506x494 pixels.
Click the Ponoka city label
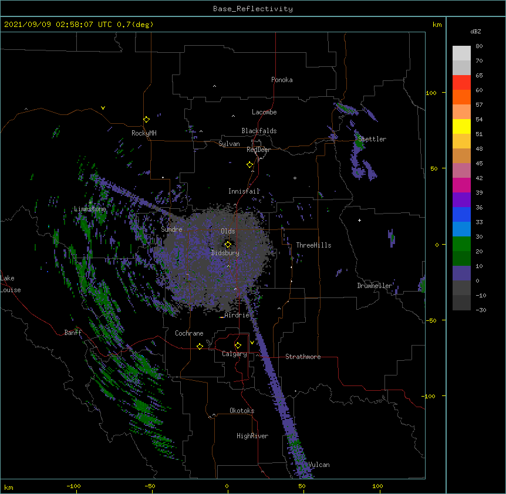click(282, 80)
